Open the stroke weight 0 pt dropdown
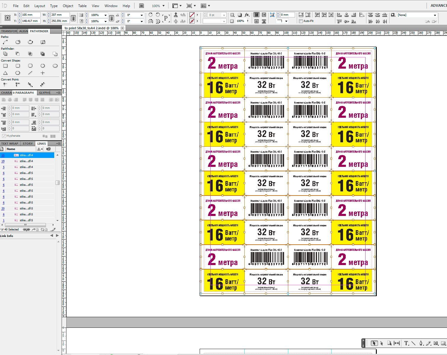447x355 pixels. click(x=224, y=15)
